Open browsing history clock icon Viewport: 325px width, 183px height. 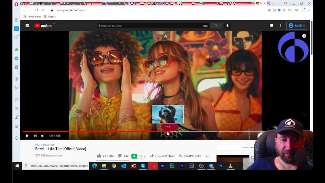click(x=16, y=109)
